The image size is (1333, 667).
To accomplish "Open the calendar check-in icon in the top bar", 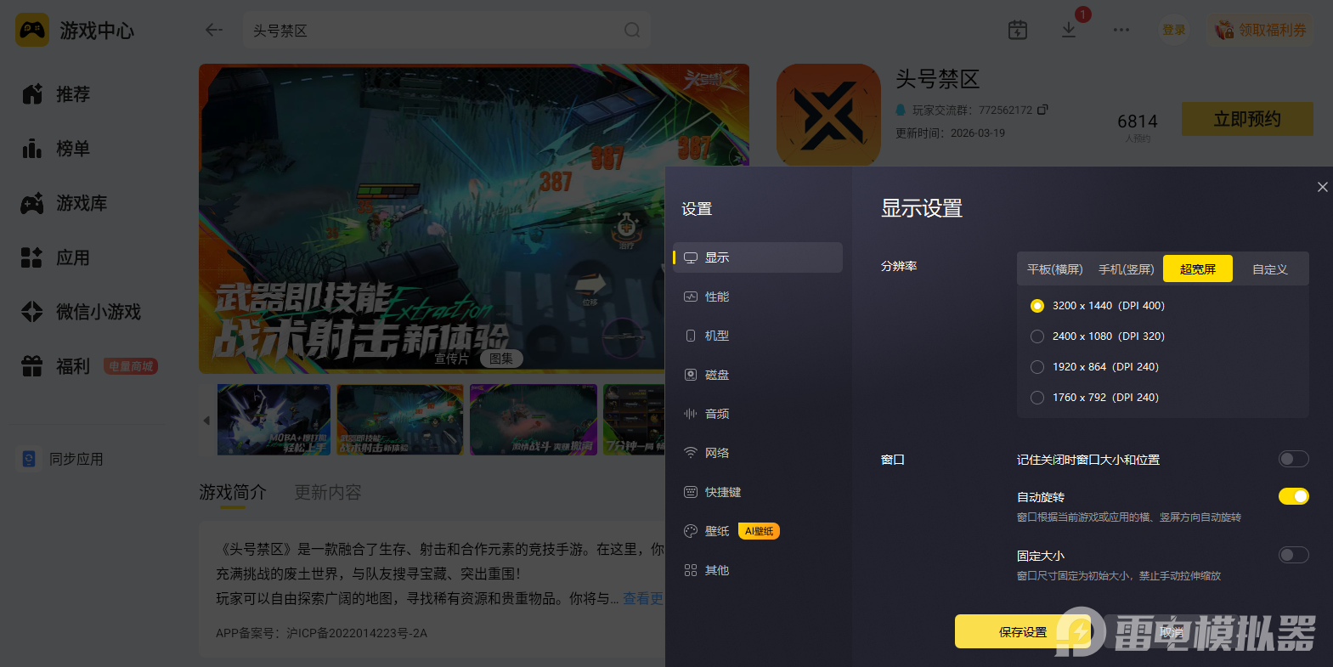I will (x=1018, y=30).
